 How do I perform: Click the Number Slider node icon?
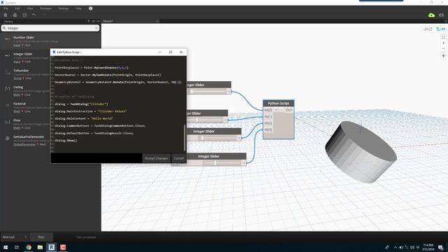(x=8, y=39)
